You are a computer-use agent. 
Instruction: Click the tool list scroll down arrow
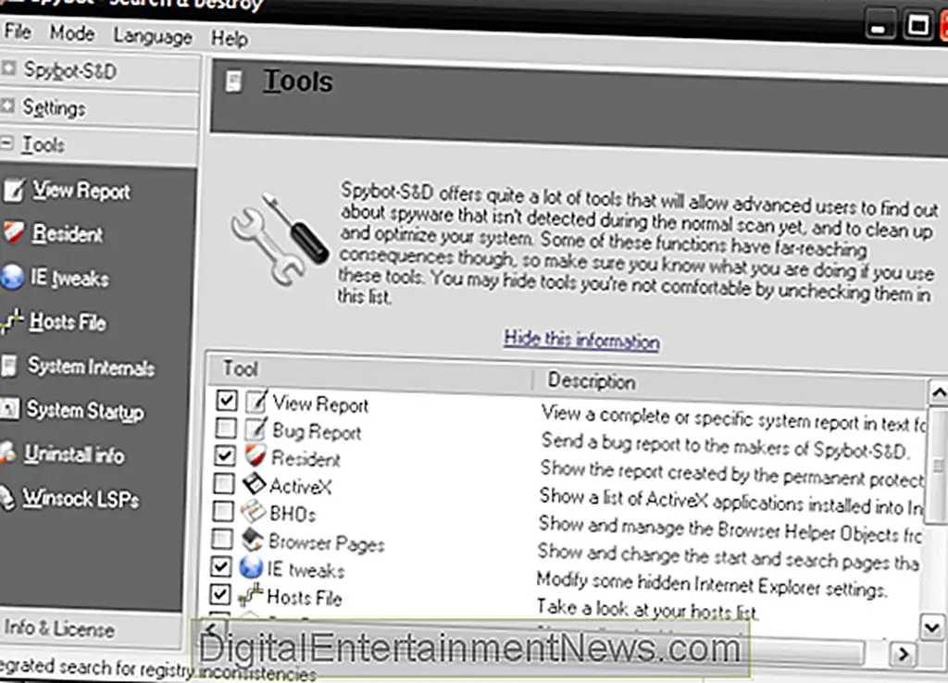click(x=933, y=628)
